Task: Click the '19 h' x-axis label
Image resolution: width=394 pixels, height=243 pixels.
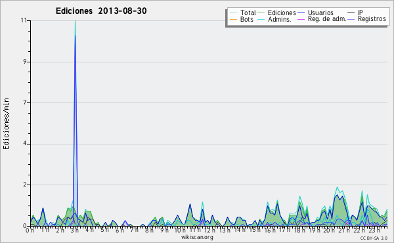Action: [x=314, y=230]
